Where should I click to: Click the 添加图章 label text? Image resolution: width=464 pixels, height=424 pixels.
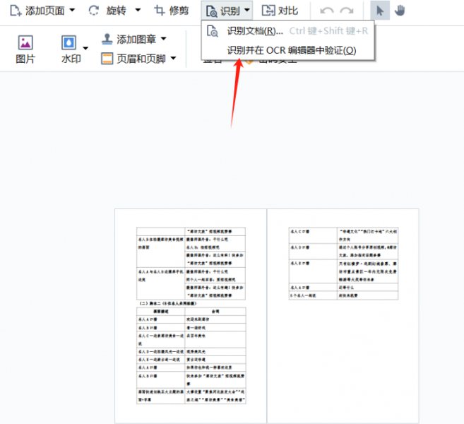pos(136,39)
